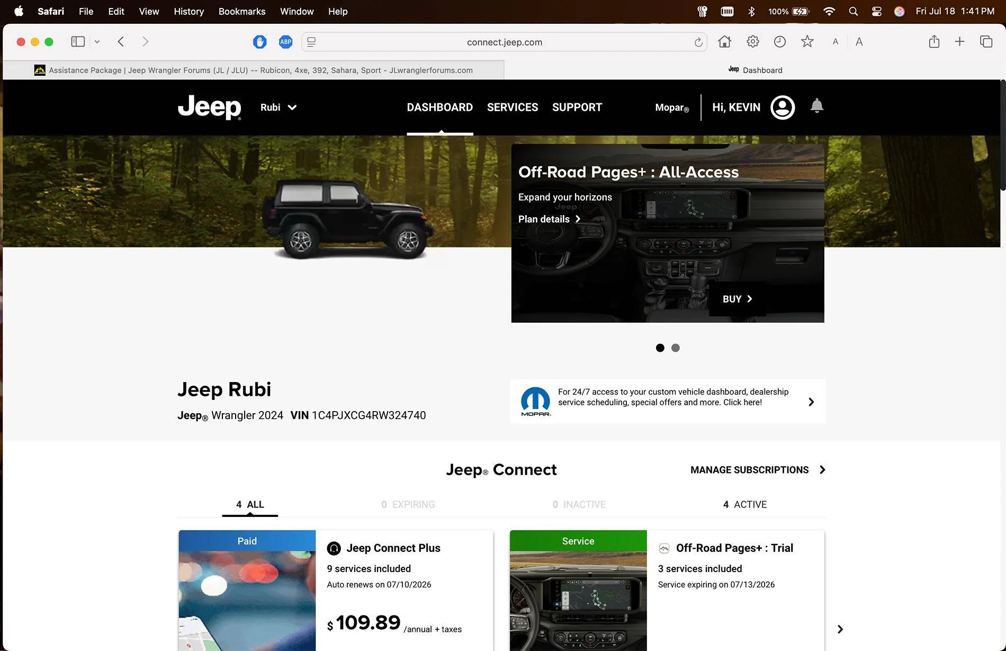Show the second carousel slide dot
The image size is (1006, 651).
(x=675, y=347)
